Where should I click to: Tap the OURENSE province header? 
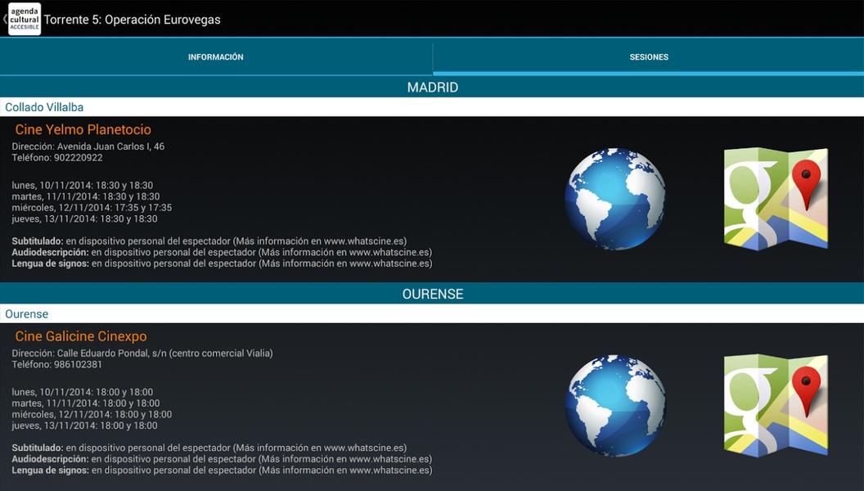click(x=432, y=294)
